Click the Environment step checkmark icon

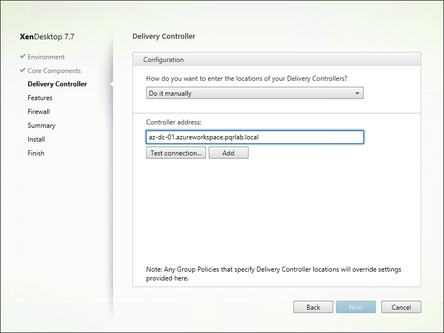pyautogui.click(x=23, y=56)
